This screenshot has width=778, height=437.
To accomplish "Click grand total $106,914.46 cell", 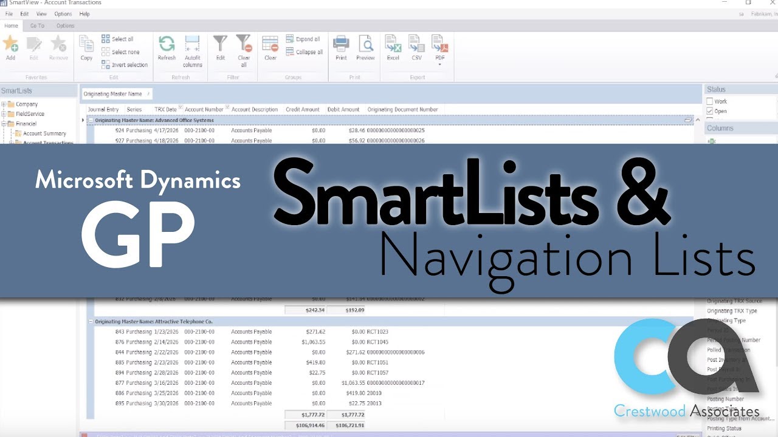I will pos(305,425).
